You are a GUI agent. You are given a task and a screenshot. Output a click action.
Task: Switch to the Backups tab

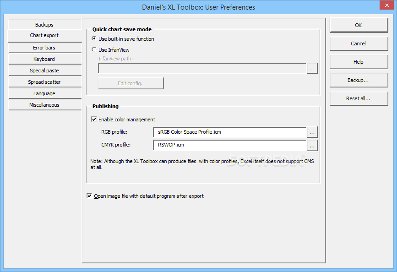point(45,25)
